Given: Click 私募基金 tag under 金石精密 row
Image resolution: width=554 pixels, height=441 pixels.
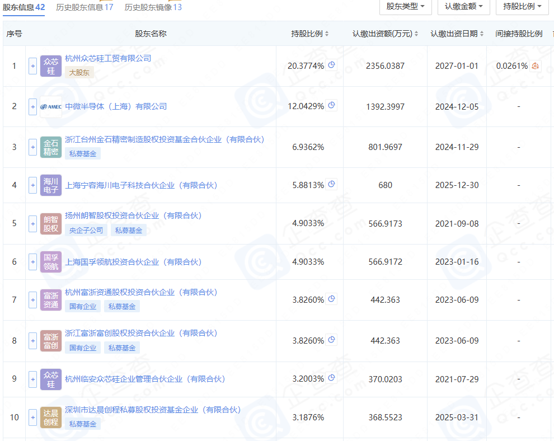Looking at the screenshot, I should tap(83, 154).
